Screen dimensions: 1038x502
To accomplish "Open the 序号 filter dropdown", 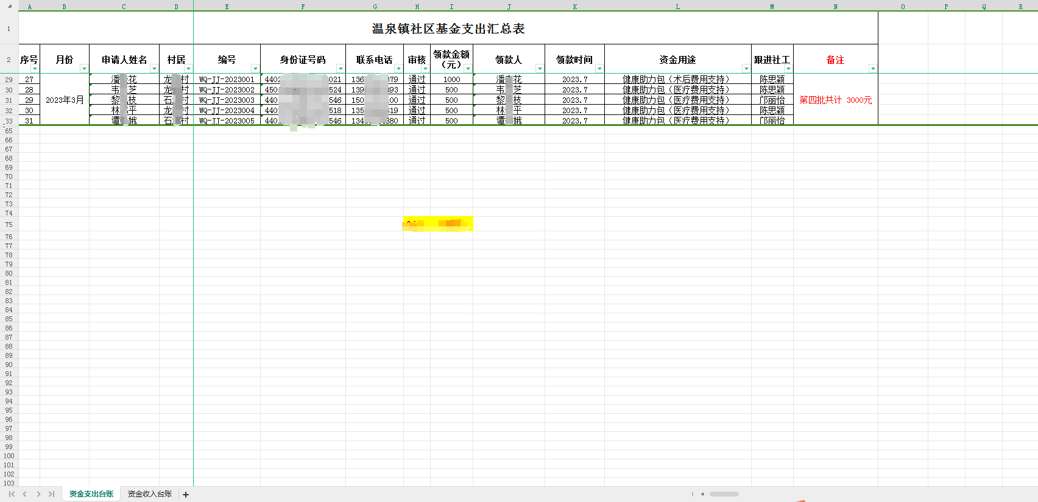I will [35, 69].
